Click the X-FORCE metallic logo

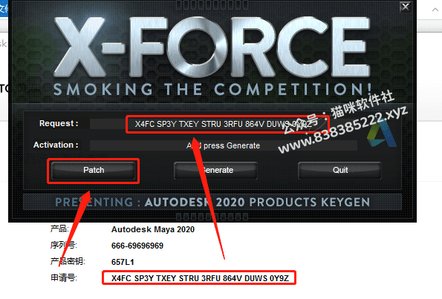click(212, 47)
